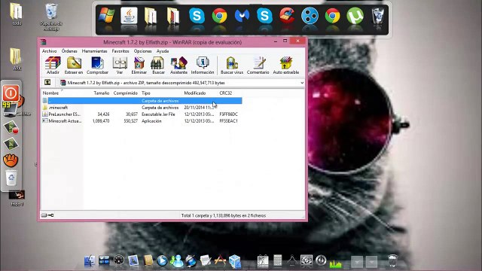Click the status bar drive key icon
The width and height of the screenshot is (482, 271).
pyautogui.click(x=47, y=215)
